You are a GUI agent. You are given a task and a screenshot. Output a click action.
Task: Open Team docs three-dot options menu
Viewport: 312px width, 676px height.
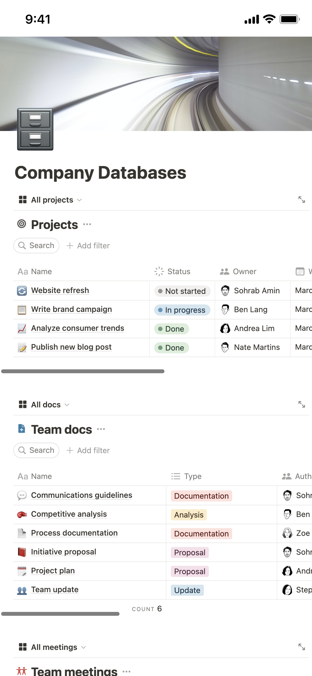(101, 429)
